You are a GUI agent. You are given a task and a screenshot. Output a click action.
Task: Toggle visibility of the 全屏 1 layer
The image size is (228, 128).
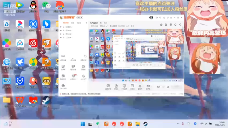pyautogui.click(x=61, y=38)
